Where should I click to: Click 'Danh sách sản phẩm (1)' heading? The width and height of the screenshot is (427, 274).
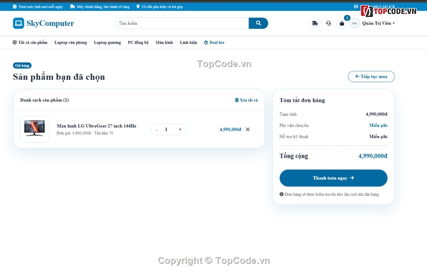click(44, 100)
